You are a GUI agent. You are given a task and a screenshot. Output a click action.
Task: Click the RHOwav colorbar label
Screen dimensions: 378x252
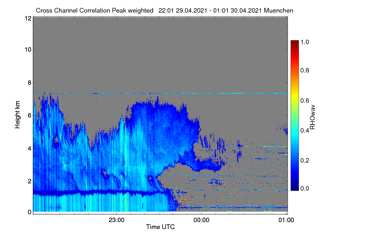pyautogui.click(x=312, y=117)
